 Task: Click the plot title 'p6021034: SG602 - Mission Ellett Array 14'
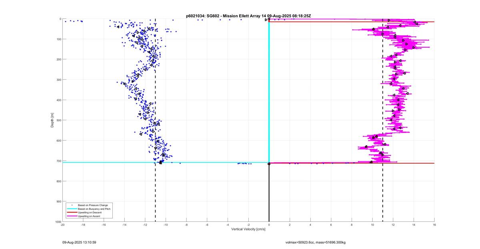tap(226, 16)
